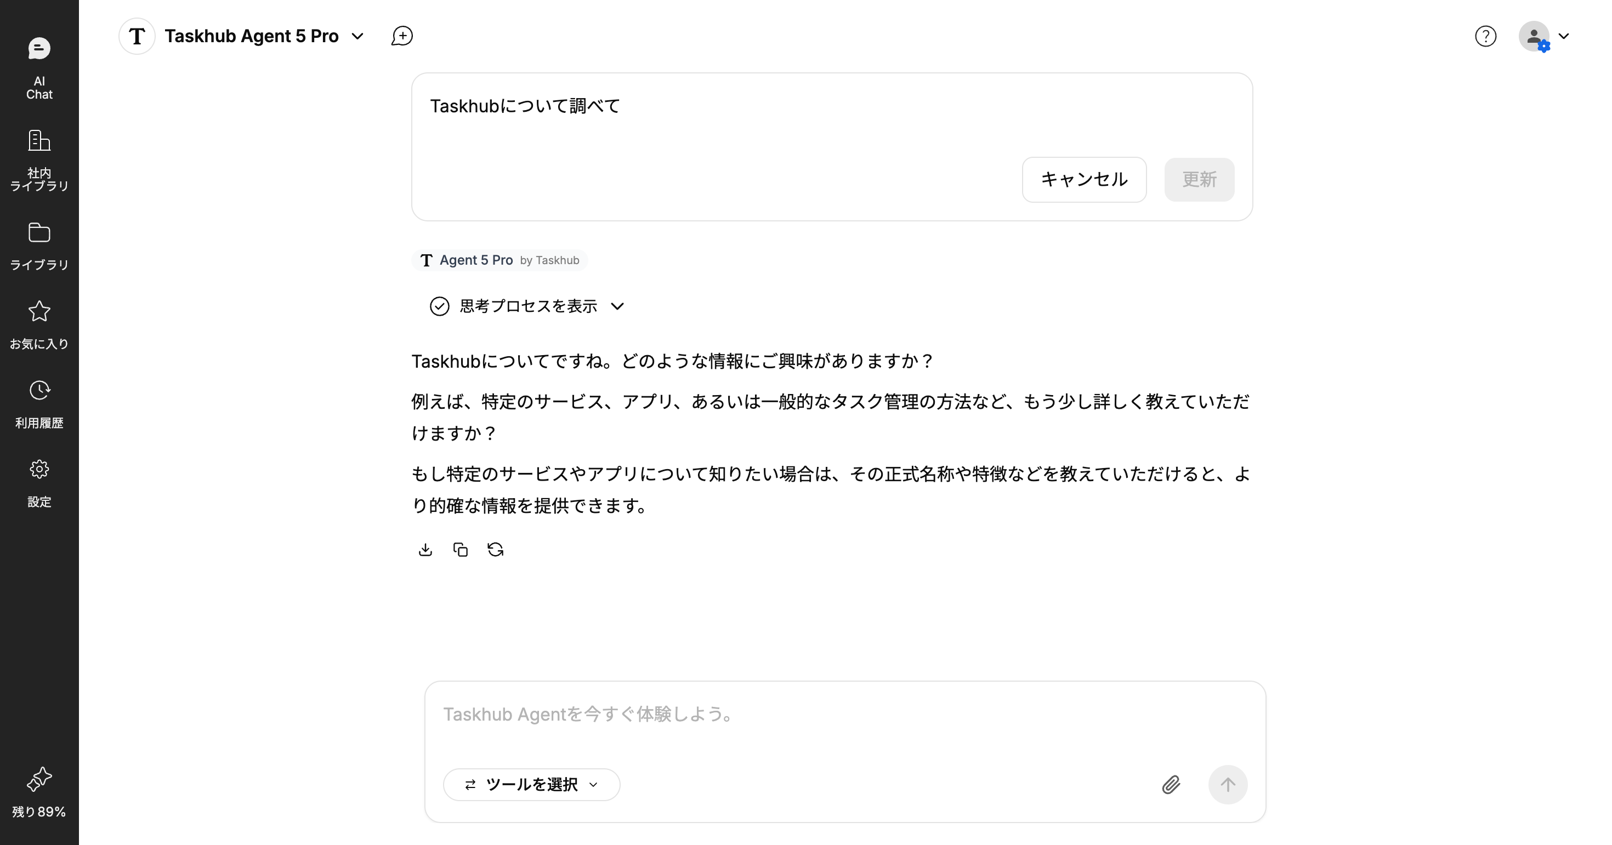Click the キャンセル button
Screen dimensions: 1612x845
coord(1084,180)
